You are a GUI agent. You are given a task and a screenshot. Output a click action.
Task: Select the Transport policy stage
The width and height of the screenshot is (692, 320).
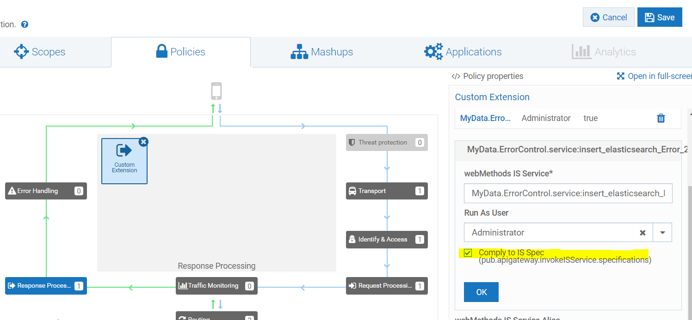tap(387, 191)
